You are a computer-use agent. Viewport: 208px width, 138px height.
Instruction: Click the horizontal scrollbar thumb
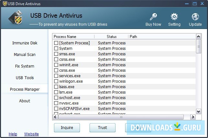click(x=121, y=117)
